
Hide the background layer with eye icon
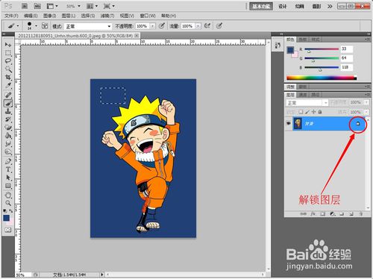[289, 124]
